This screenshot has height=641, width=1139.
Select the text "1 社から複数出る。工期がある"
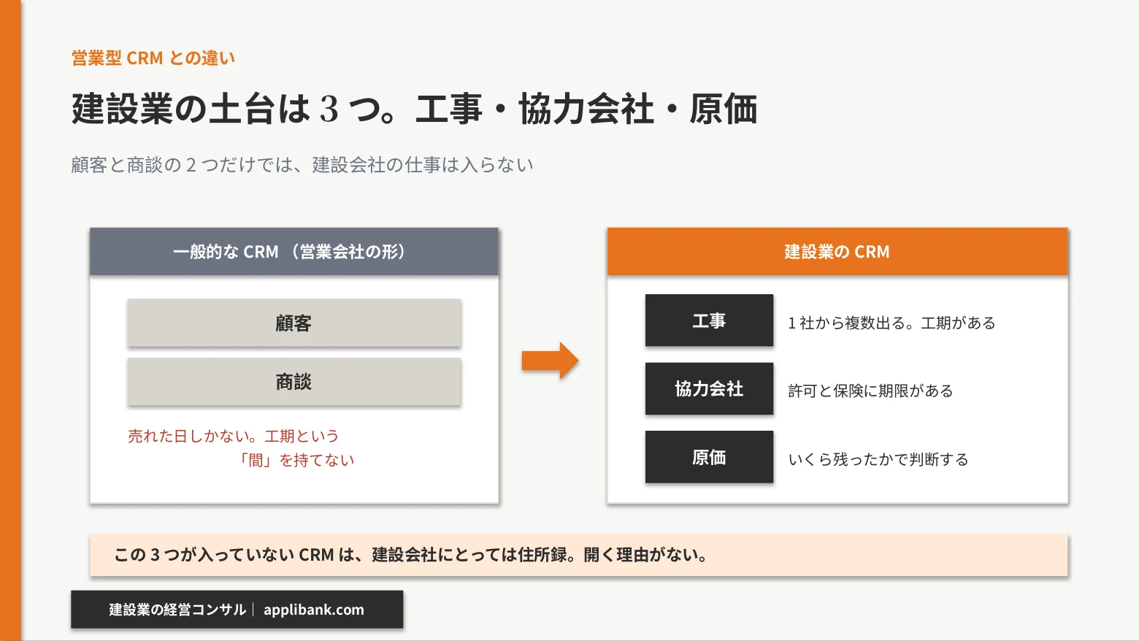(x=891, y=323)
